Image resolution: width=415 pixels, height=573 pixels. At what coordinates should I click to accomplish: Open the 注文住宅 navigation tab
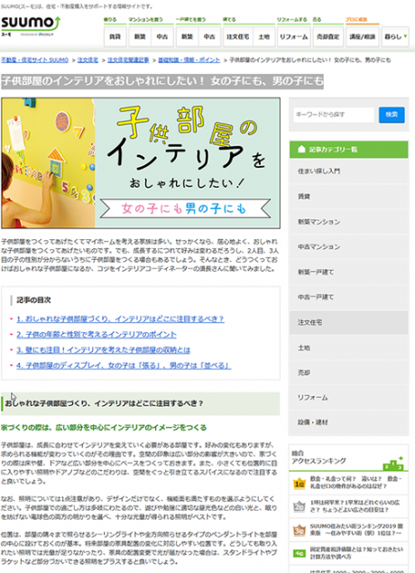[238, 36]
